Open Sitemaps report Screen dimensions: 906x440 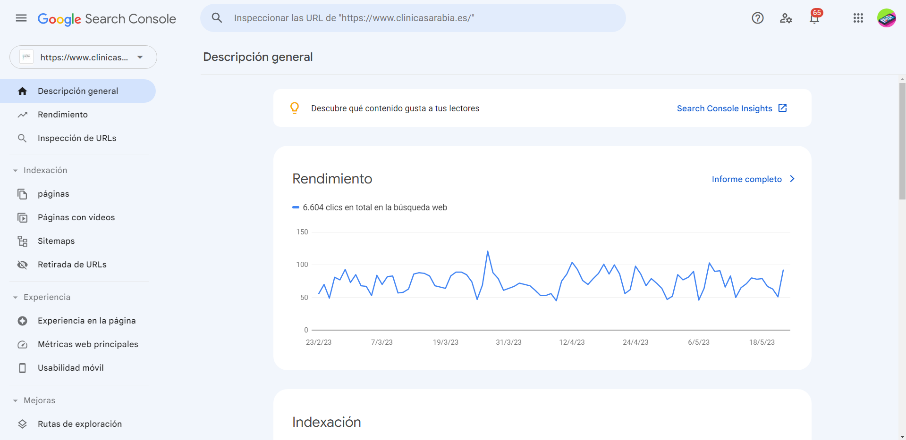[x=78, y=241]
